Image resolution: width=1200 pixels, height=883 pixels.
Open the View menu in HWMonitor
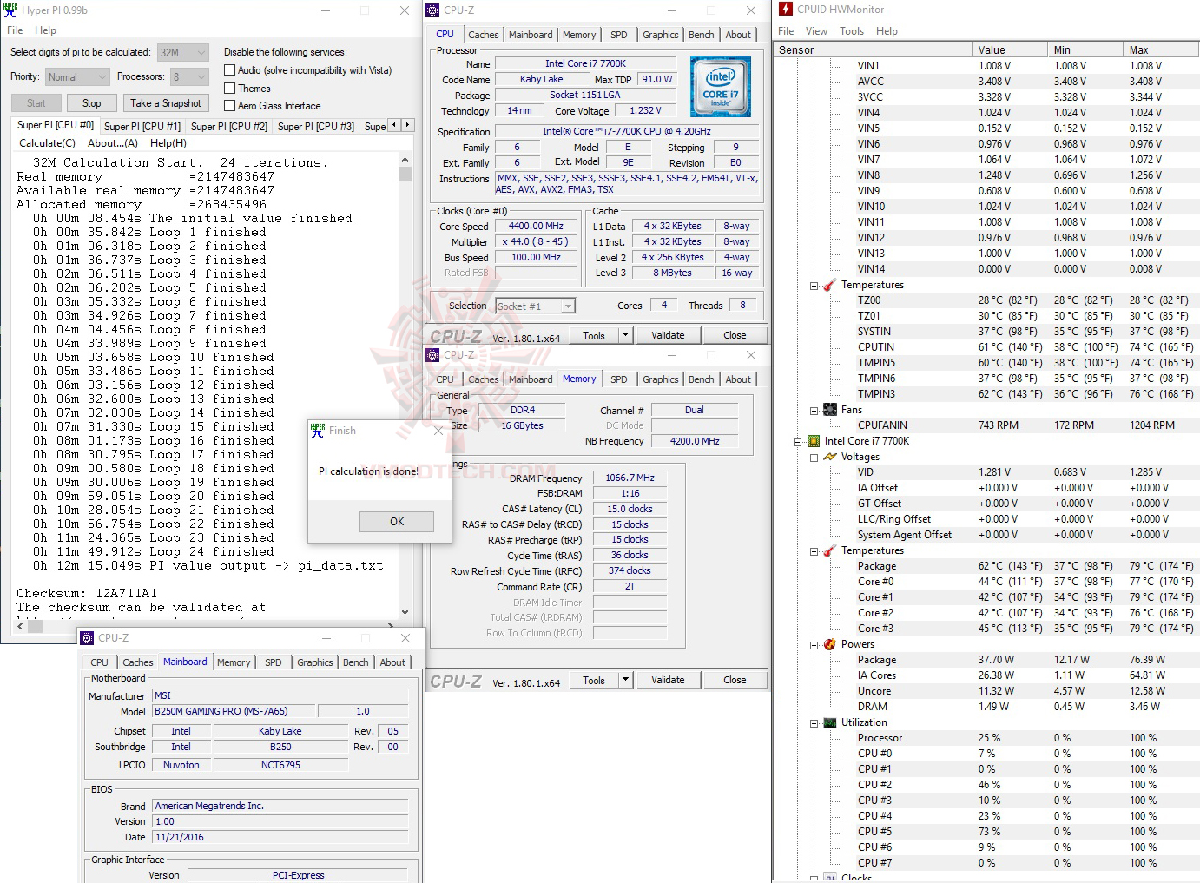click(816, 30)
